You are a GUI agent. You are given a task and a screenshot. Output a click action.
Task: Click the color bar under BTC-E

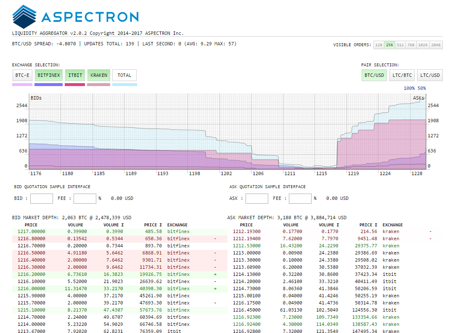point(22,85)
